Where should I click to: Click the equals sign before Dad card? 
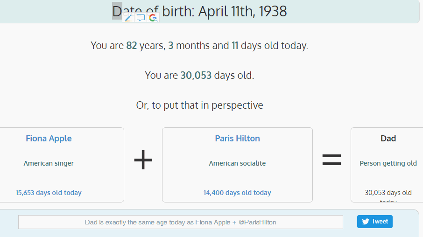click(x=331, y=160)
